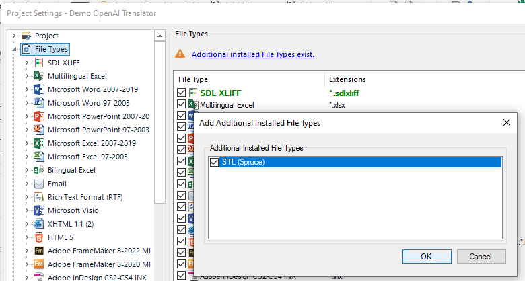Expand the Microsoft Excel 2007-2019 node
The image size is (525, 281).
coord(27,143)
